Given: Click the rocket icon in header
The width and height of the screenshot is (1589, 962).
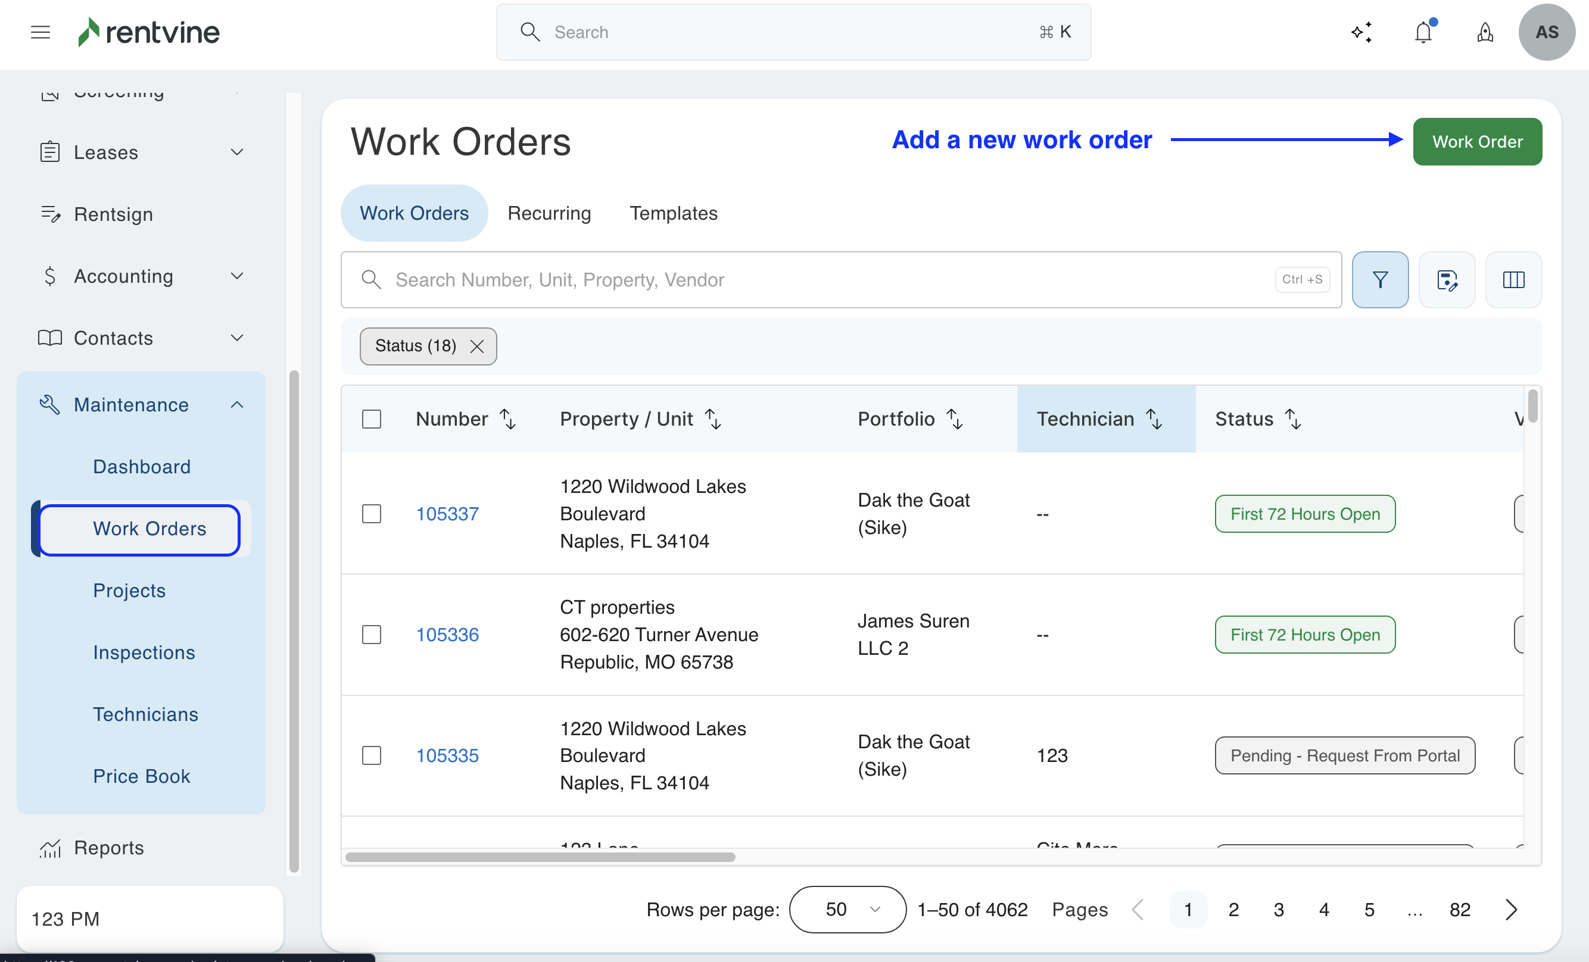Looking at the screenshot, I should coord(1485,32).
